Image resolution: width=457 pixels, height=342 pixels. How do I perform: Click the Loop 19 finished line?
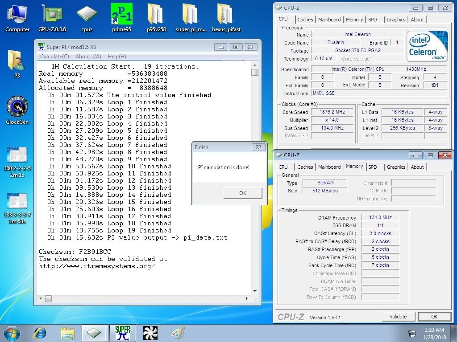(x=109, y=230)
